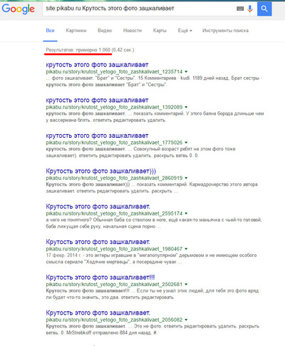Click snippet starting 'а чего не понятного?'

click(x=154, y=223)
